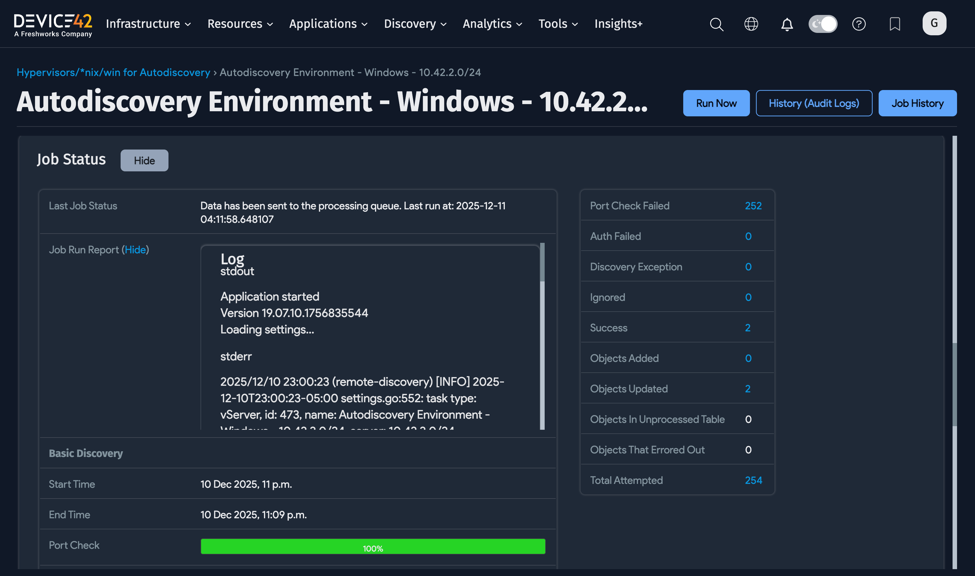Expand the Analytics dropdown menu
Screen dimensions: 975x576
click(492, 24)
